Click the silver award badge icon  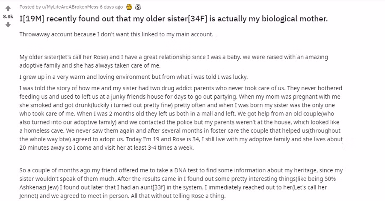coord(138,7)
